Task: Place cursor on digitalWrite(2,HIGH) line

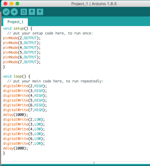Action: (25, 86)
